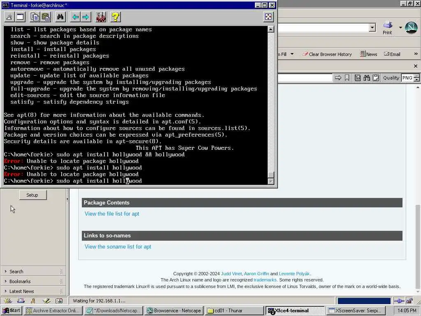Open View the file list for apt
This screenshot has height=316, width=421.
tap(112, 214)
